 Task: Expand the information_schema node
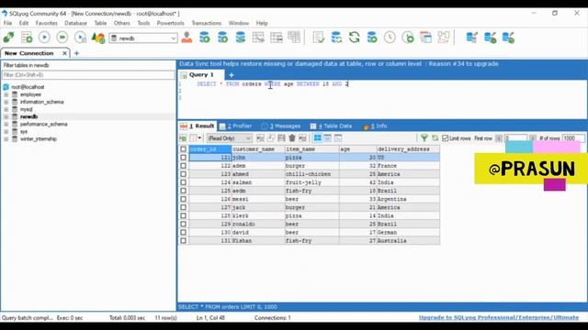point(6,102)
